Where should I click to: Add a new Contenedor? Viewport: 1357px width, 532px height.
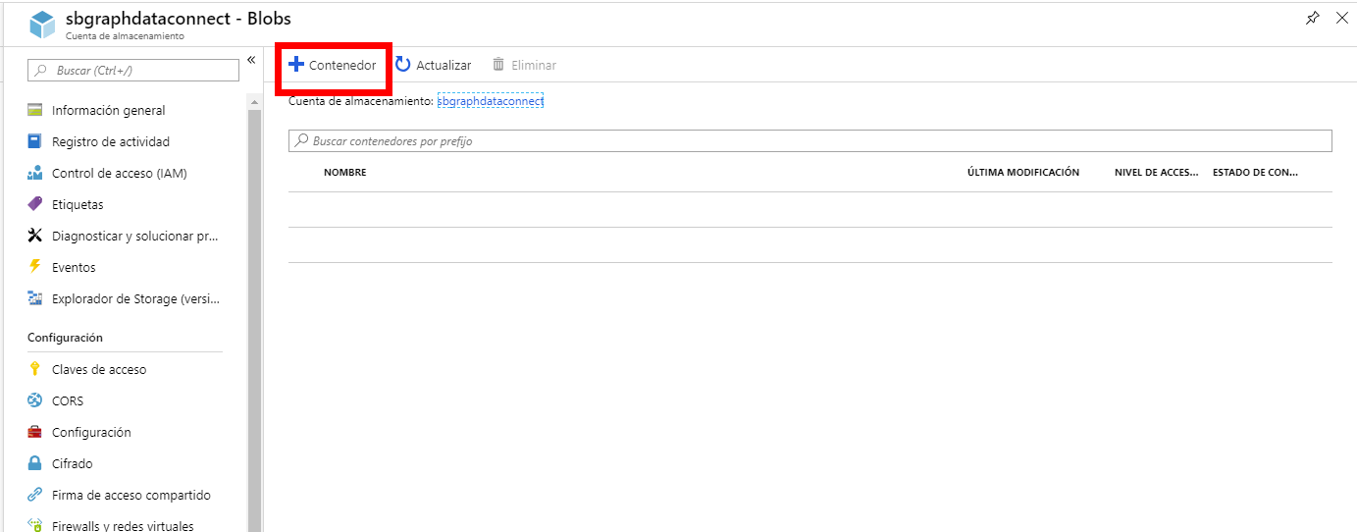click(333, 65)
